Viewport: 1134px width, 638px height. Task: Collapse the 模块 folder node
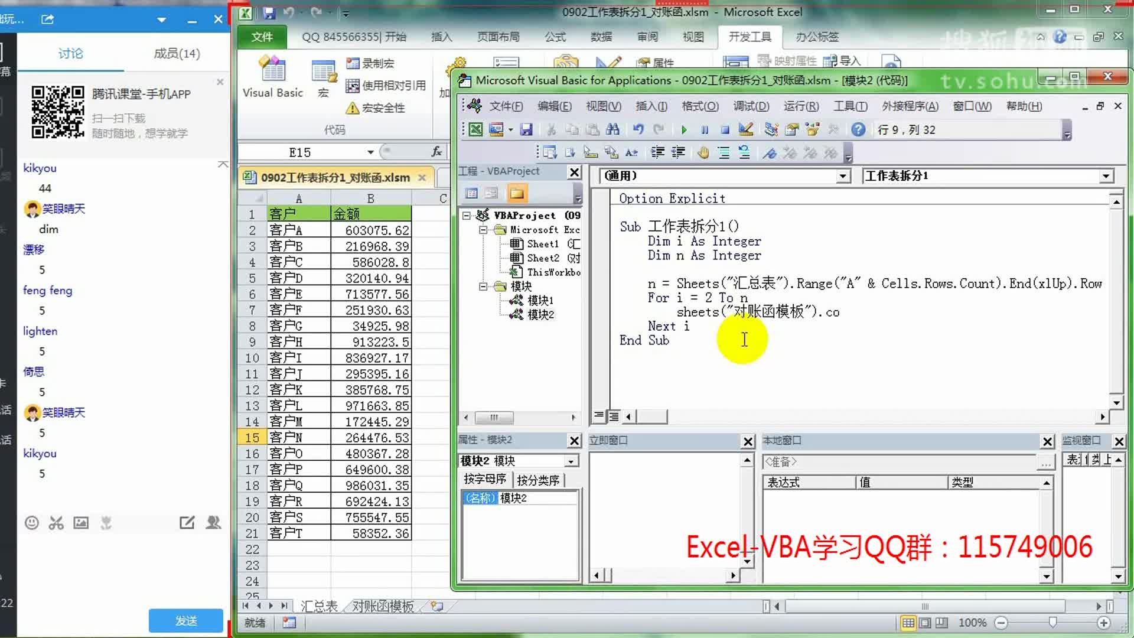483,287
